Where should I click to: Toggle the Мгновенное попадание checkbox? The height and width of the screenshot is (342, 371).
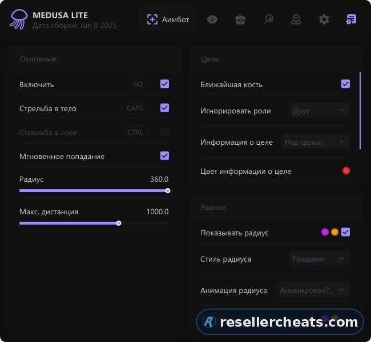click(x=165, y=156)
